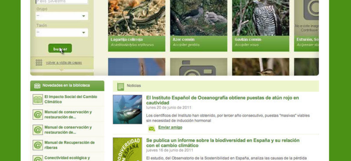Open Manual de Recuperación de riberas
This screenshot has height=161, width=351.
70,145
